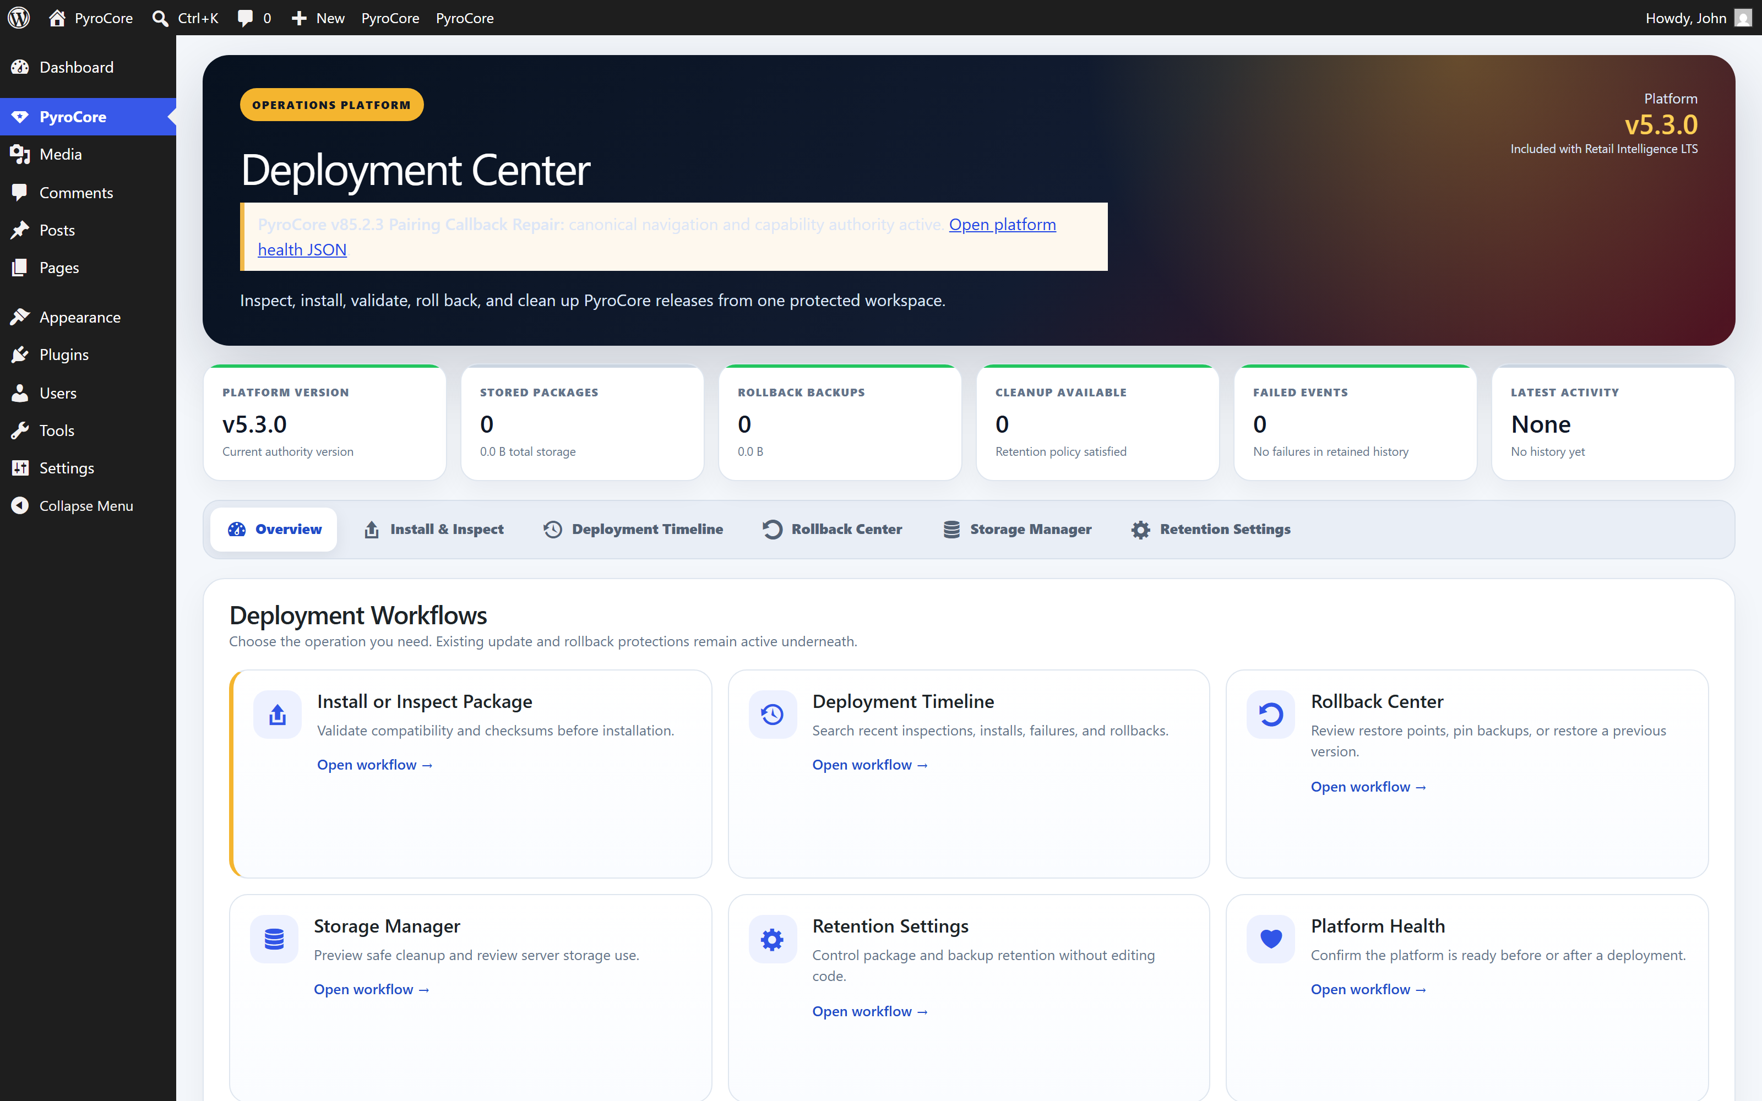Image resolution: width=1762 pixels, height=1101 pixels.
Task: Click the 'Deployment Workflows' heading
Action: 357,615
